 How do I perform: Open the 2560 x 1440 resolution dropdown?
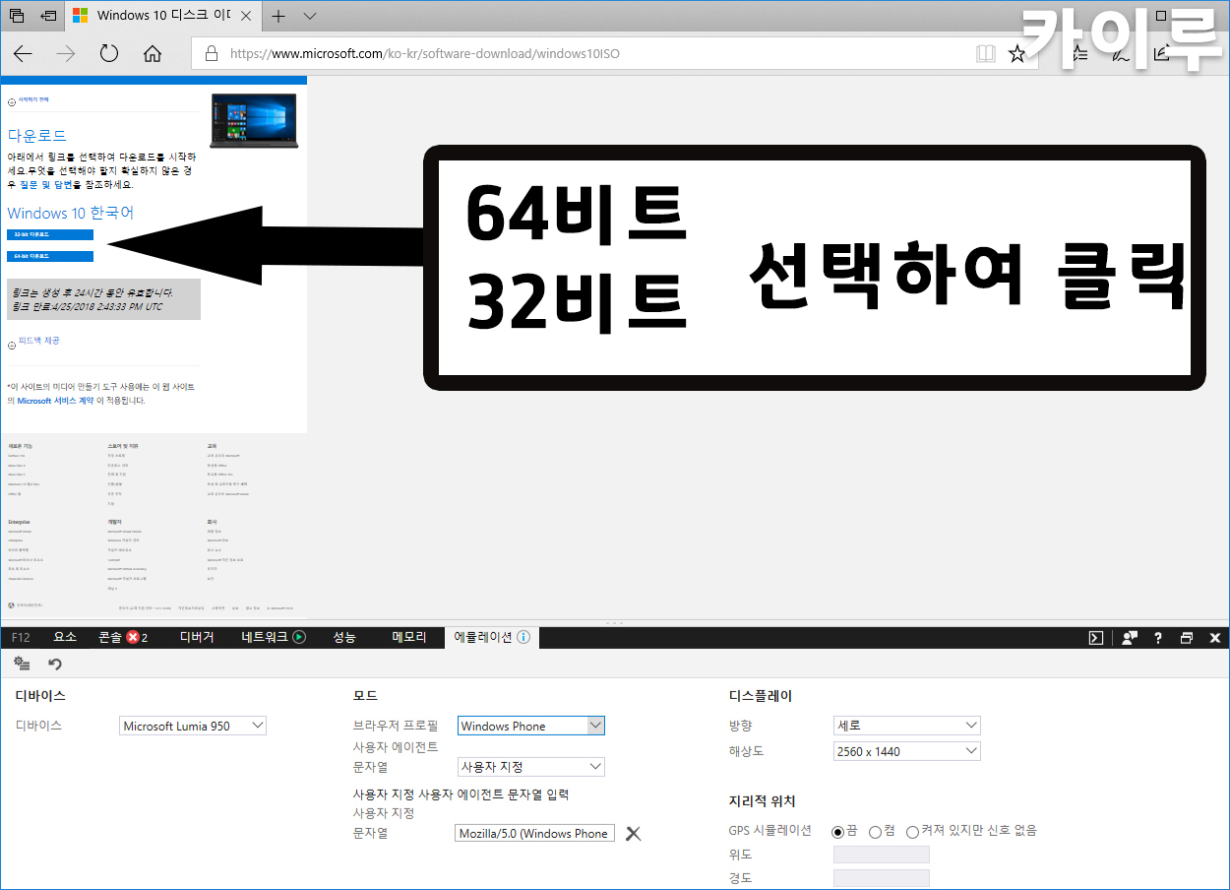[x=906, y=751]
